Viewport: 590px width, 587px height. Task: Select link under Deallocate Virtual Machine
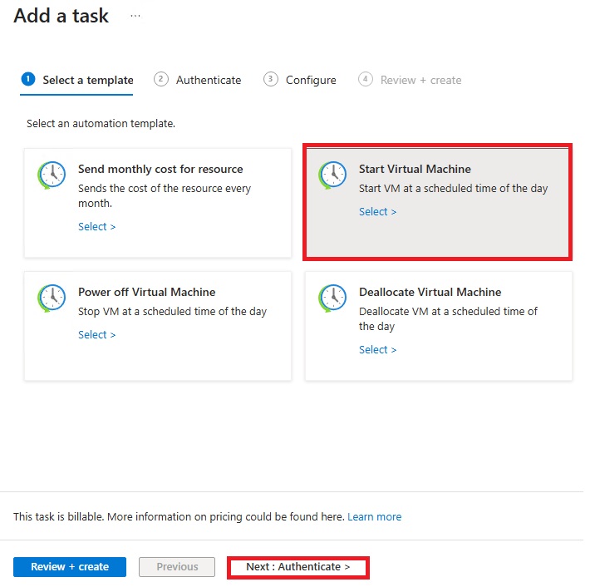pyautogui.click(x=377, y=350)
